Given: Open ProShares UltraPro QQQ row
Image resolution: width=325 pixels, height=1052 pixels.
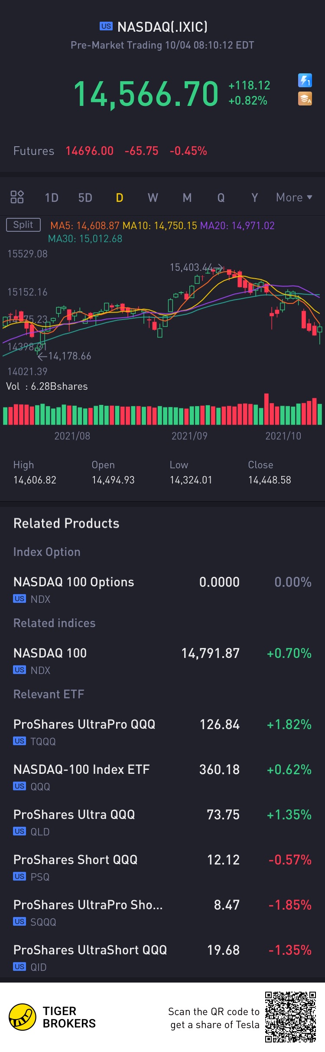Looking at the screenshot, I should (162, 731).
